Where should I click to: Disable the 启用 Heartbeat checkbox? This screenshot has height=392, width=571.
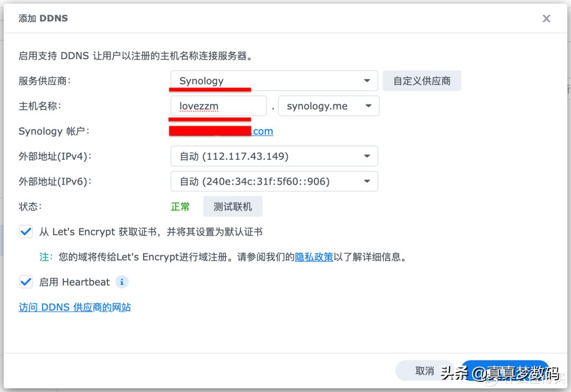pyautogui.click(x=26, y=282)
